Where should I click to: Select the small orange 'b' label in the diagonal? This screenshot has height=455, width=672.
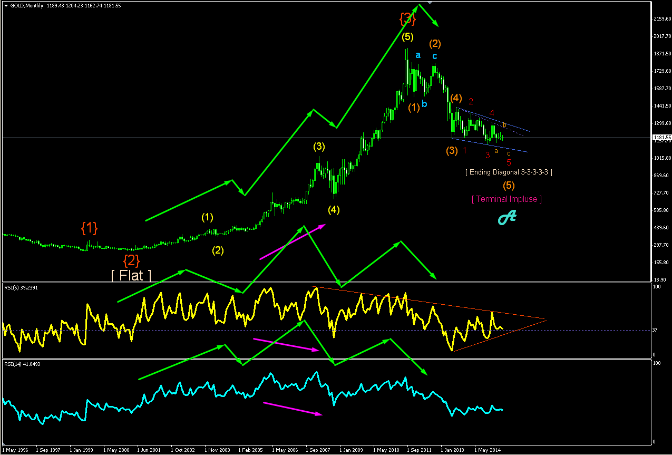coord(504,125)
